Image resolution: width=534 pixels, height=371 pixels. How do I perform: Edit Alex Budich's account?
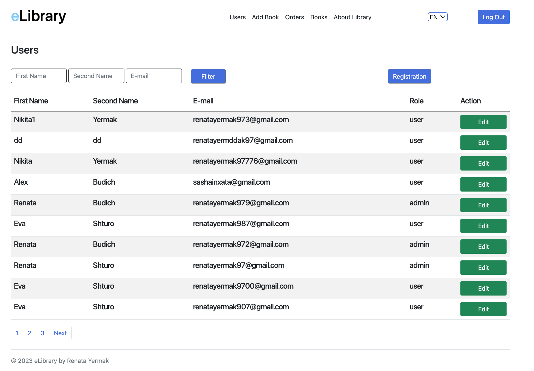pos(483,184)
